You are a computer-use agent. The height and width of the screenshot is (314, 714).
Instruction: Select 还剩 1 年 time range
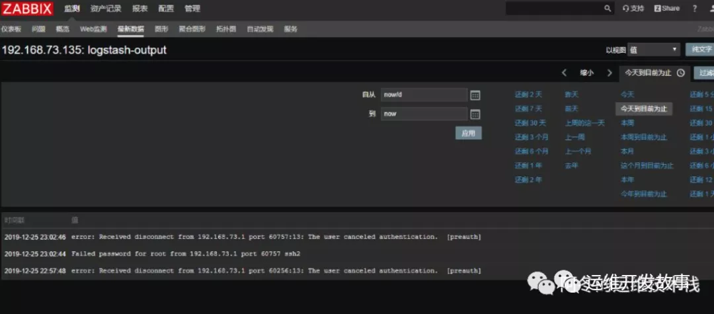point(528,166)
